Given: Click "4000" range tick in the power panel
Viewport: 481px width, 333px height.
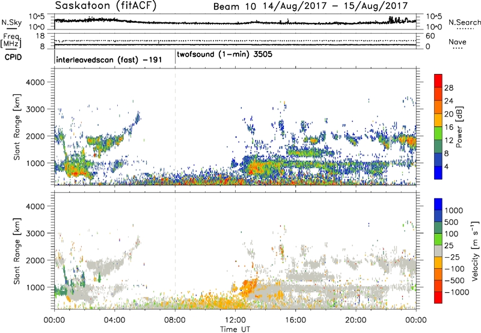Looking at the screenshot, I should (x=35, y=82).
